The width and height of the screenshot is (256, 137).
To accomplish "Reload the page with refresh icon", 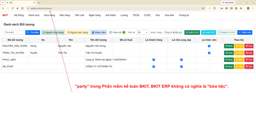I will 12,8.
